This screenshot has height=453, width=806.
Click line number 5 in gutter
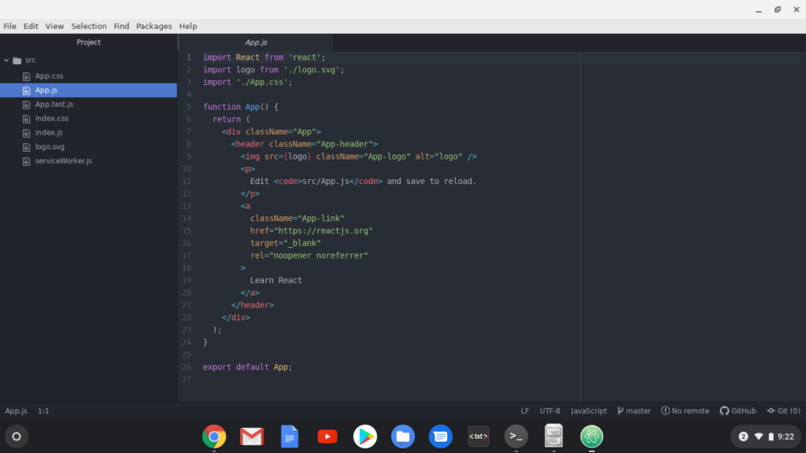pos(189,107)
